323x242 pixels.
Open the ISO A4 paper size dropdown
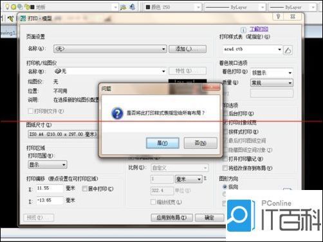coord(63,134)
